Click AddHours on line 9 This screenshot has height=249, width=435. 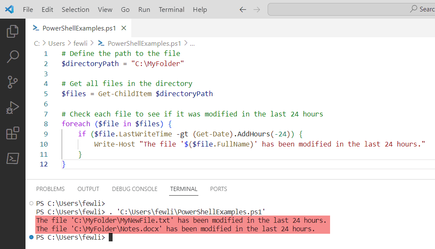[254, 134]
